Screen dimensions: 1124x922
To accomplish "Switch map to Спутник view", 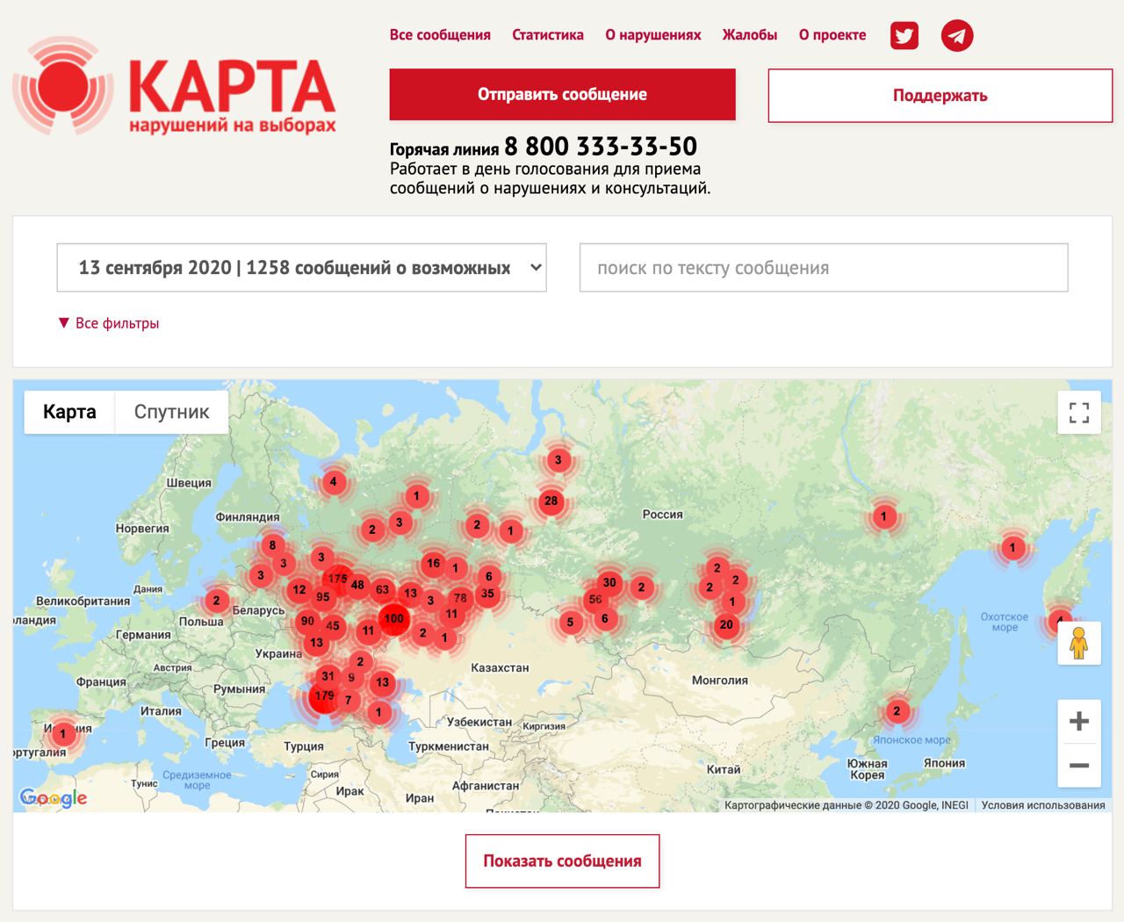I will click(172, 412).
